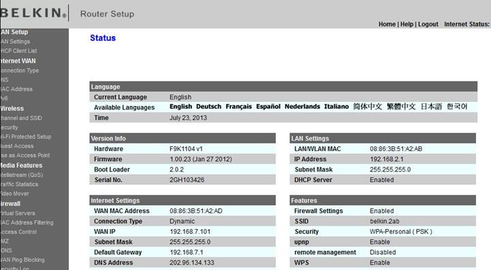Open MAC Address Filtering page
This screenshot has height=270, width=491.
pyautogui.click(x=27, y=223)
